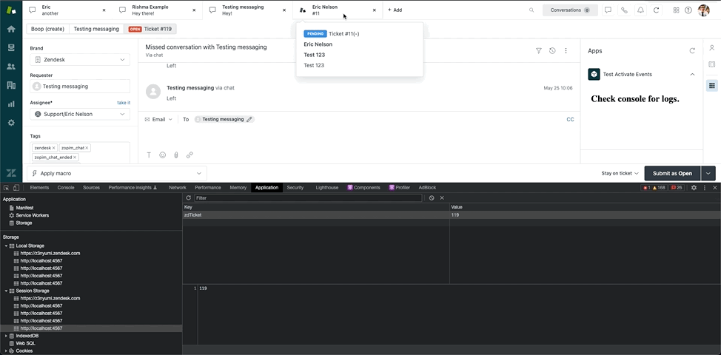The height and width of the screenshot is (355, 721).
Task: Click the 'take it' assignee link
Action: 123,103
